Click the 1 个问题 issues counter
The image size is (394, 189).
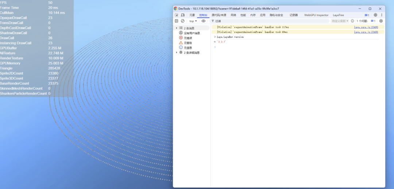pos(366,21)
